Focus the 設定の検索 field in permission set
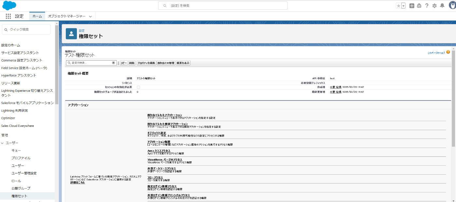This screenshot has height=202, width=456. [91, 63]
